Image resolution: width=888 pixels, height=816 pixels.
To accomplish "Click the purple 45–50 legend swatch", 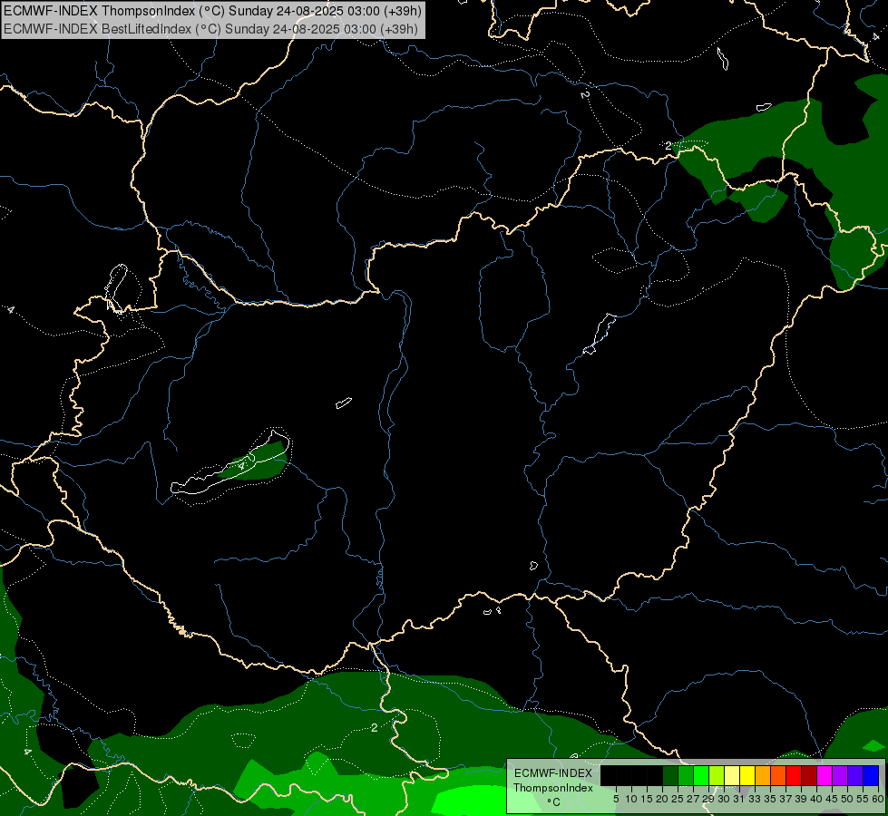I will tap(840, 775).
